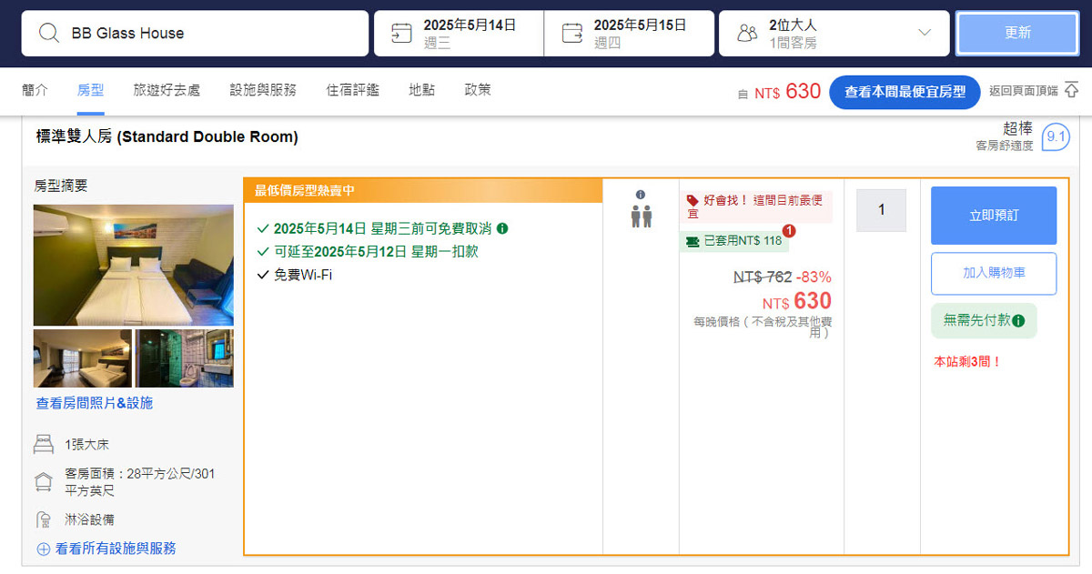The height and width of the screenshot is (574, 1092).
Task: Click the crossed-out NT$ 762 price
Action: (763, 277)
